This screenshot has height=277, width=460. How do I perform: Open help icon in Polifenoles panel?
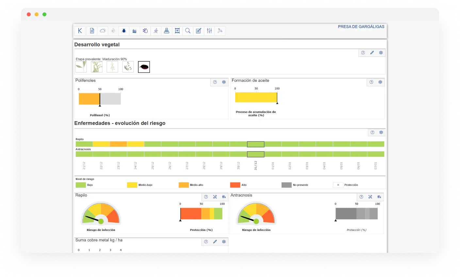click(x=215, y=82)
